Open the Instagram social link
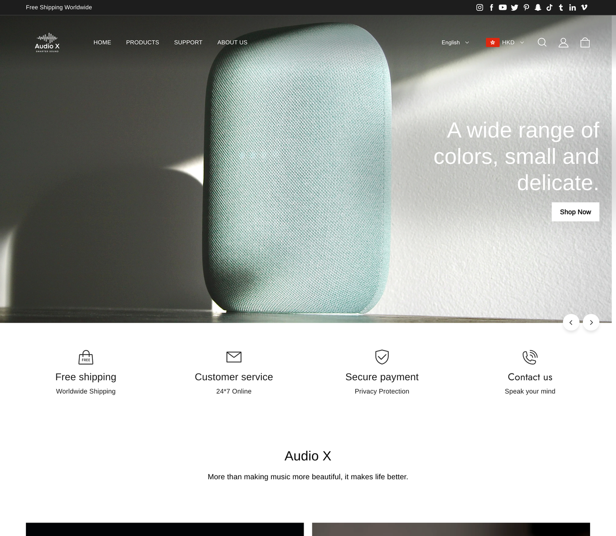Screen dimensions: 616x536 point(479,7)
